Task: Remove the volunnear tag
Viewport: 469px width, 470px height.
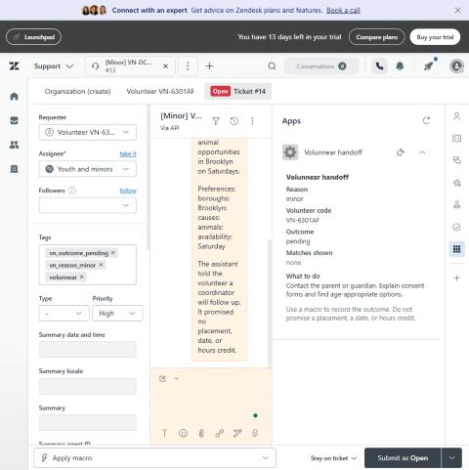Action: click(82, 277)
